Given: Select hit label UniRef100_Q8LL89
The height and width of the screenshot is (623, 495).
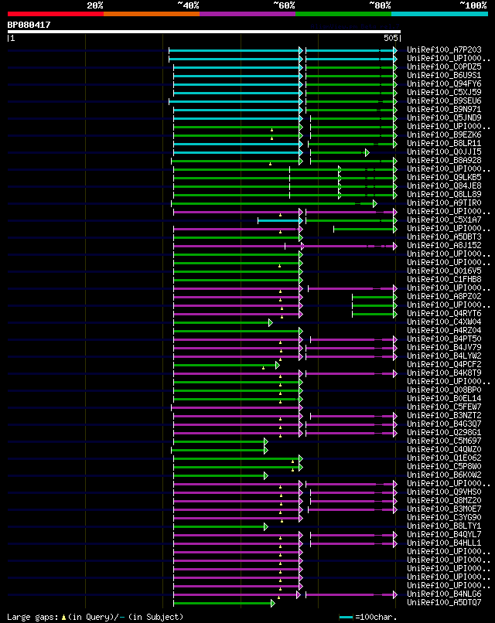Looking at the screenshot, I should [444, 194].
